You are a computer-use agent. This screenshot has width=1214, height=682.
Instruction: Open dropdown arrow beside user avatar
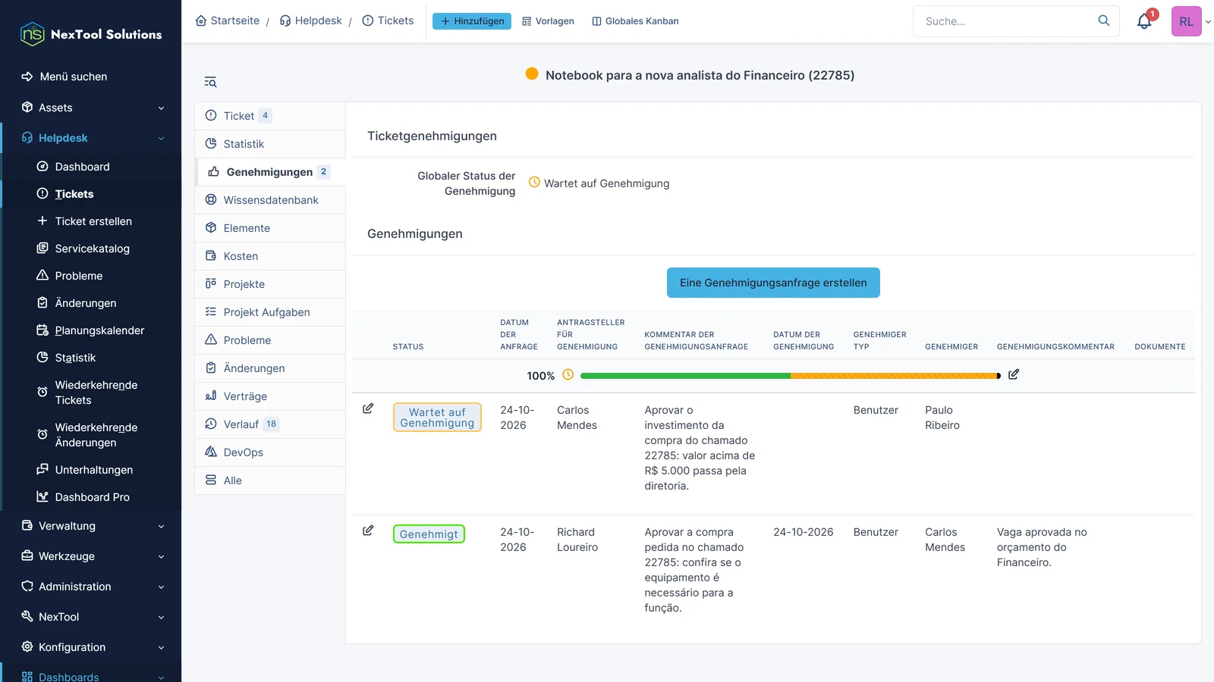tap(1208, 22)
